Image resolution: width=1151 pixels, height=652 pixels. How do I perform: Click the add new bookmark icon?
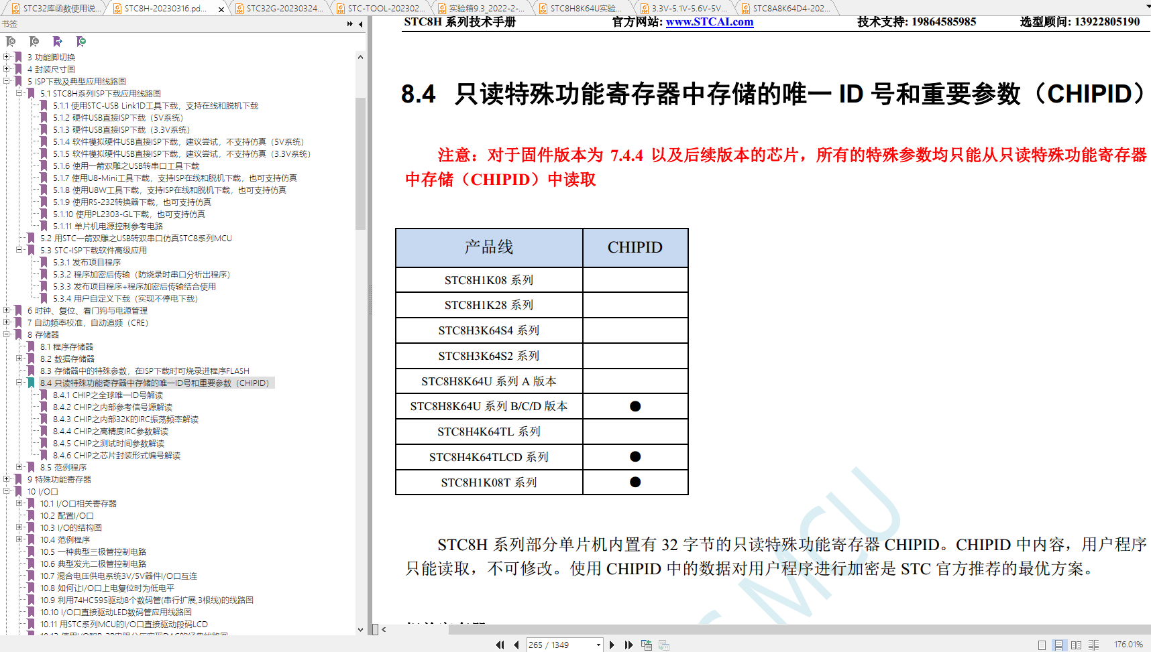click(34, 42)
